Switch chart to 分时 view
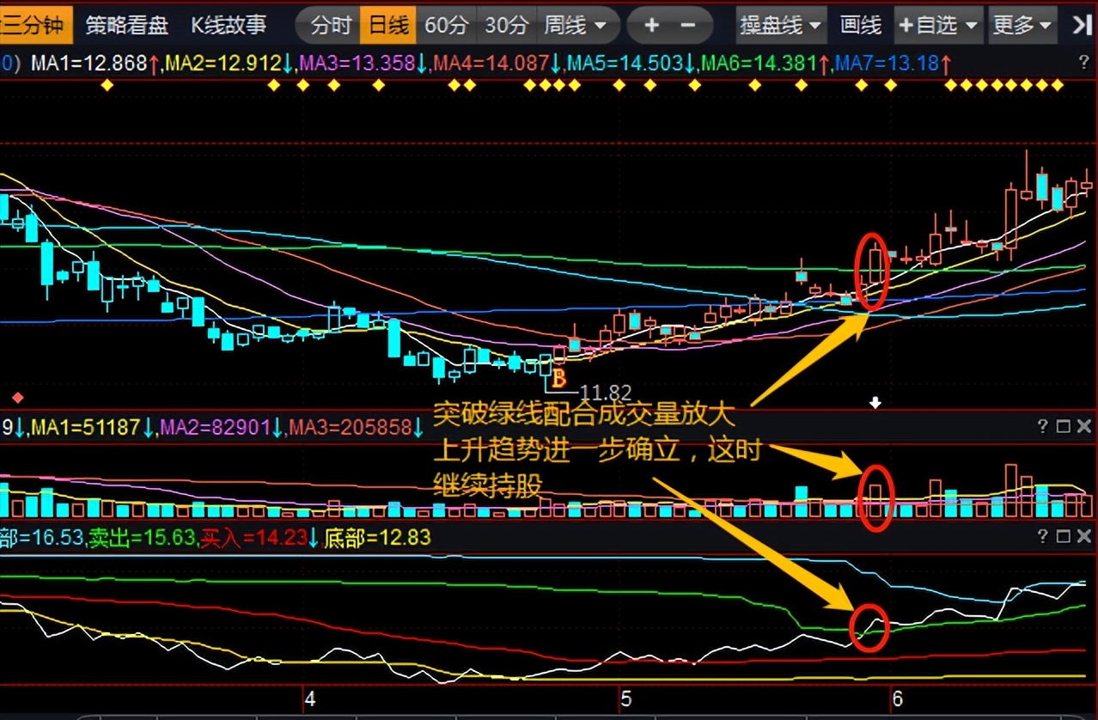Viewport: 1098px width, 720px height. (331, 25)
